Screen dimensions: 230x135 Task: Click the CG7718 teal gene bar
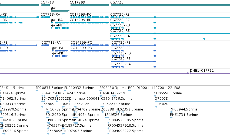(x=45, y=5)
